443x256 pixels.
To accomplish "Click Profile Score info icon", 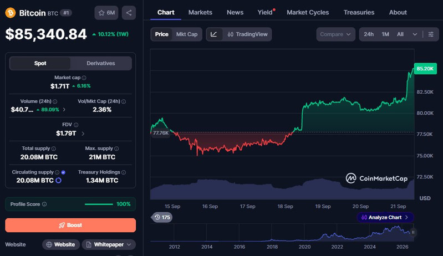I will [x=44, y=204].
